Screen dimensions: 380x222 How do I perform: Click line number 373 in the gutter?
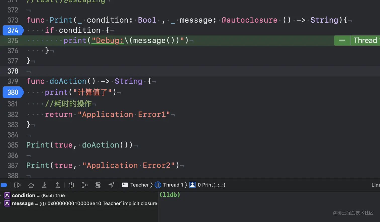[x=13, y=20]
